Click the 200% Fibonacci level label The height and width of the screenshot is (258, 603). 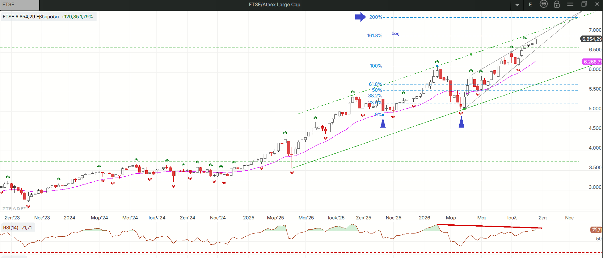pyautogui.click(x=376, y=17)
